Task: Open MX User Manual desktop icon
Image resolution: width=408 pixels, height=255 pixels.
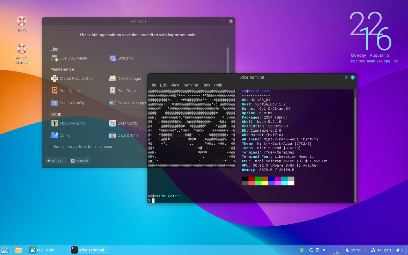Action: coord(22,54)
